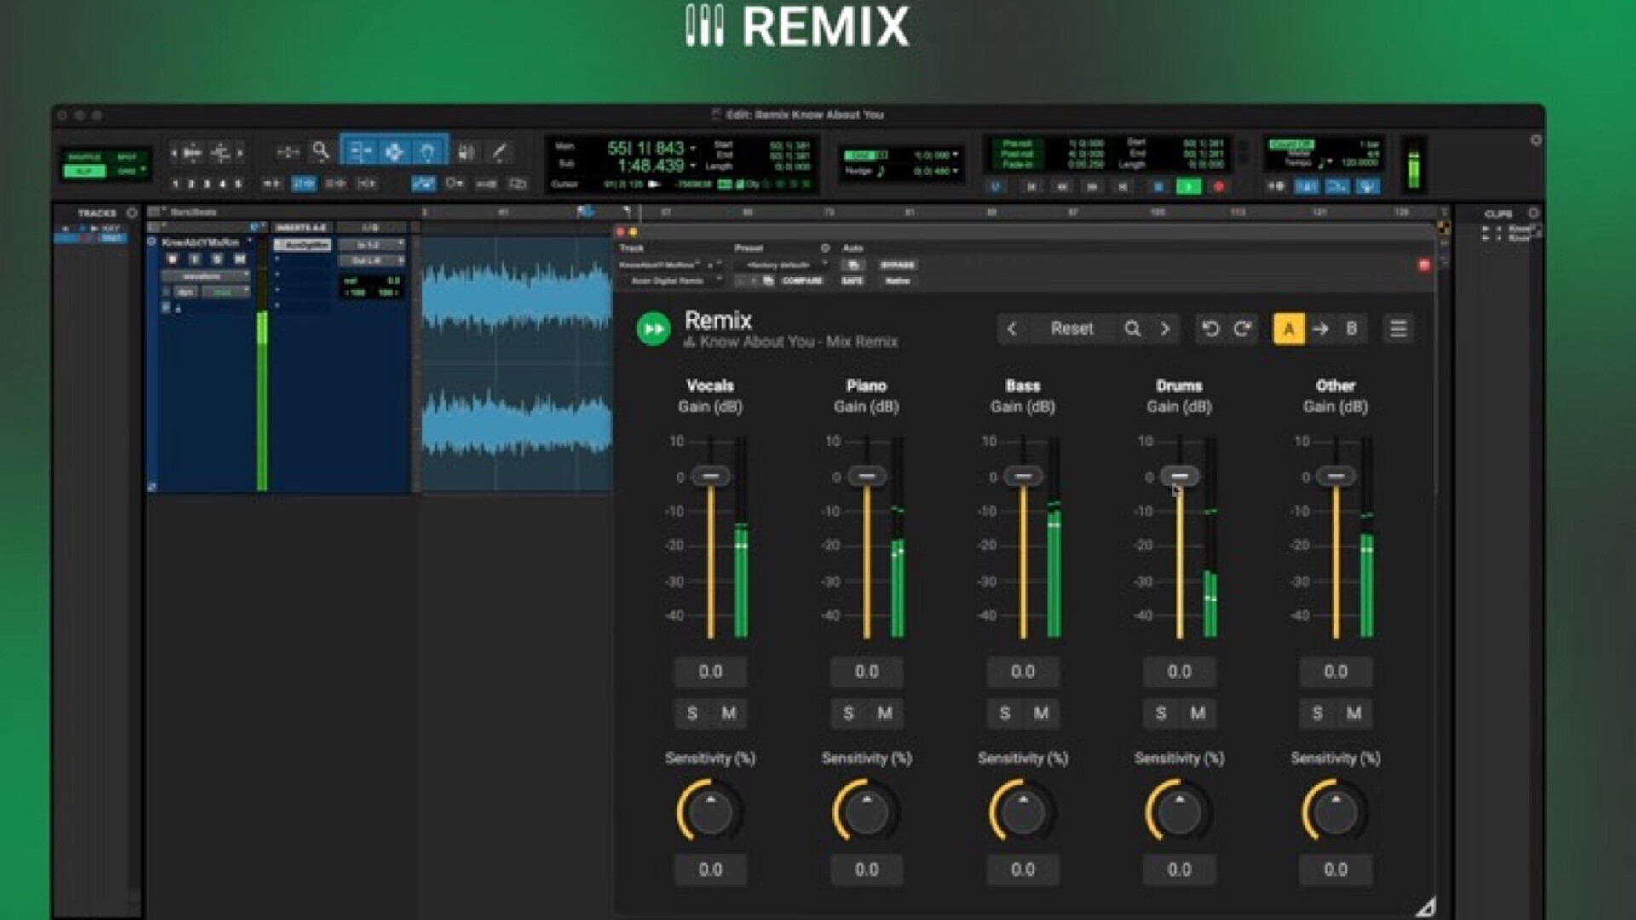Select zoom preset 1
1636x920 pixels.
click(175, 183)
